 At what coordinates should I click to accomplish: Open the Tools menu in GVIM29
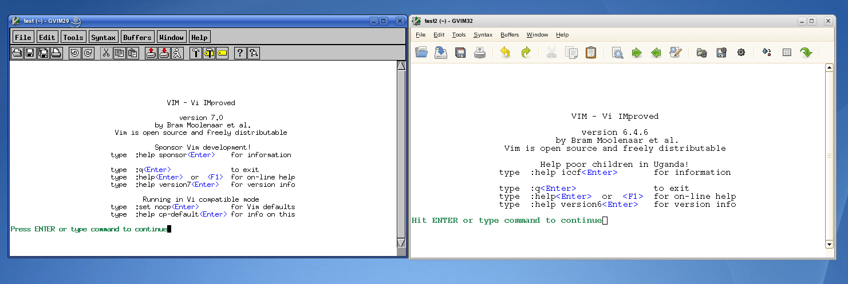click(x=73, y=37)
